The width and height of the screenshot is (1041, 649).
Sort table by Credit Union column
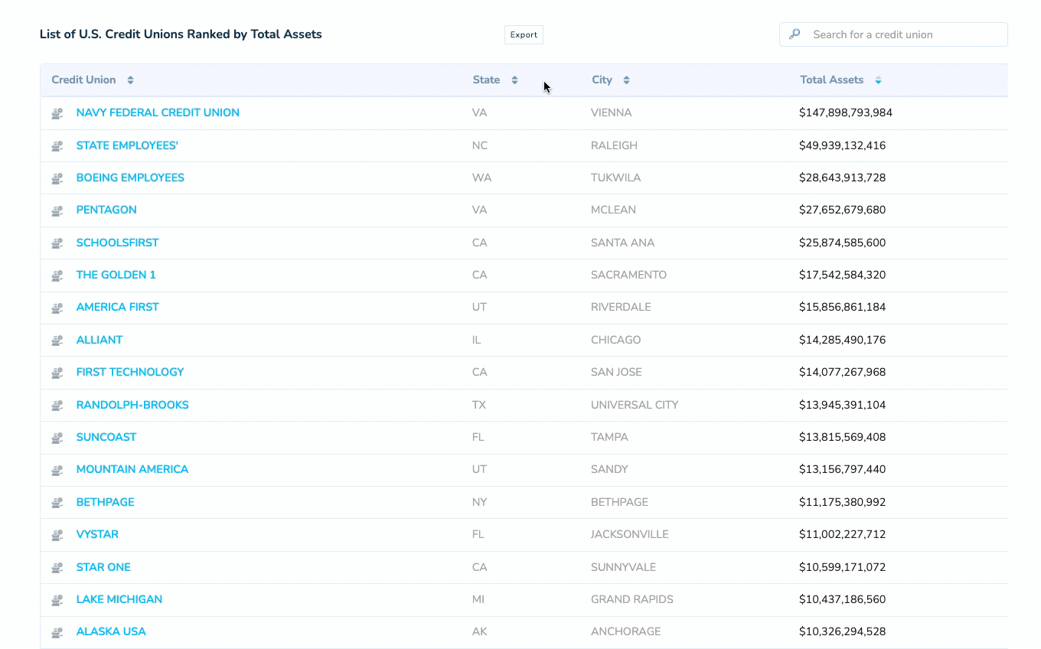pyautogui.click(x=130, y=80)
